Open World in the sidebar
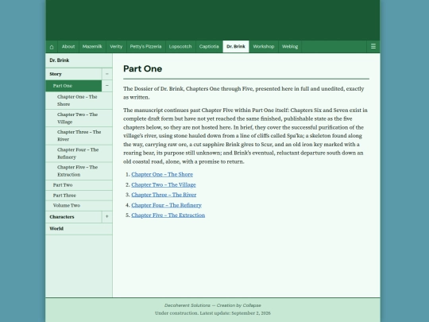The width and height of the screenshot is (429, 322). pyautogui.click(x=79, y=229)
